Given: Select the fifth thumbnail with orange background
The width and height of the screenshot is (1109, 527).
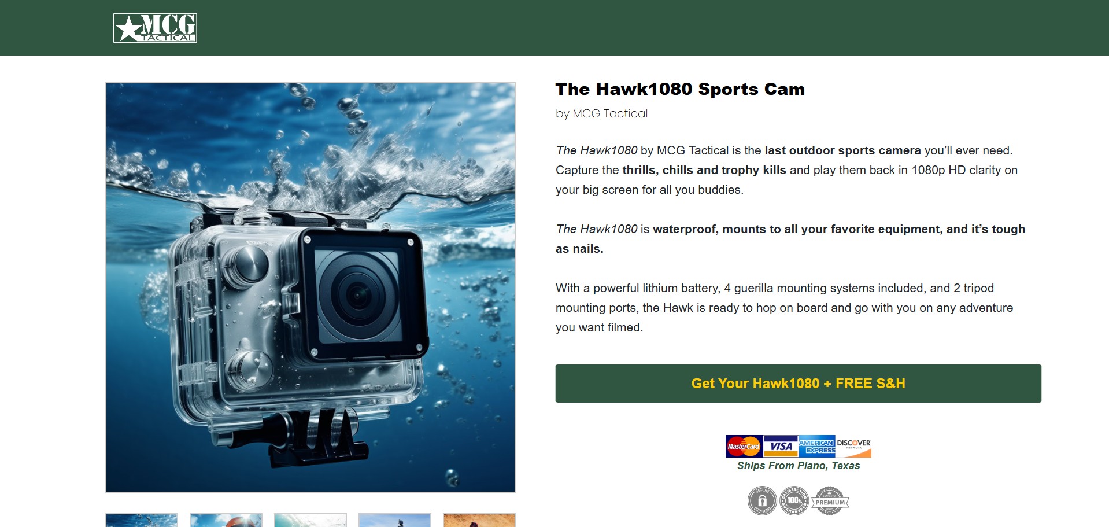Looking at the screenshot, I should [x=479, y=520].
